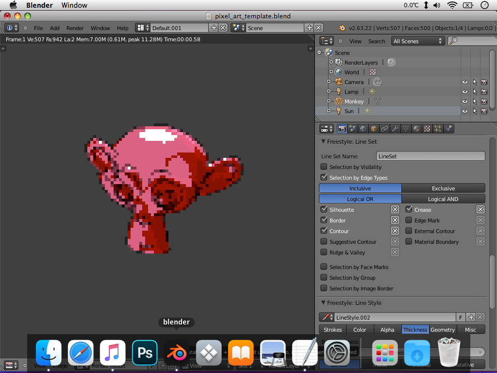Open the Texture properties checker tab
The height and width of the screenshot is (373, 497).
(427, 129)
